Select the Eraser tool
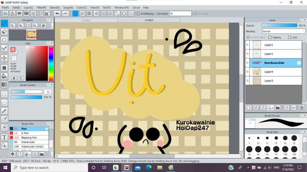The height and width of the screenshot is (172, 307). pos(4,32)
